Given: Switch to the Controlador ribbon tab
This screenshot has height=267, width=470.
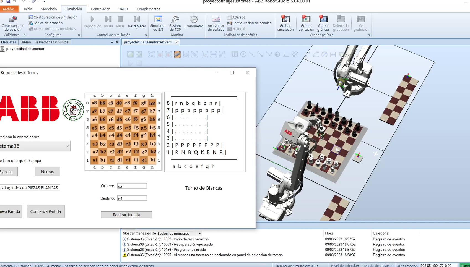Looking at the screenshot, I should tap(100, 9).
